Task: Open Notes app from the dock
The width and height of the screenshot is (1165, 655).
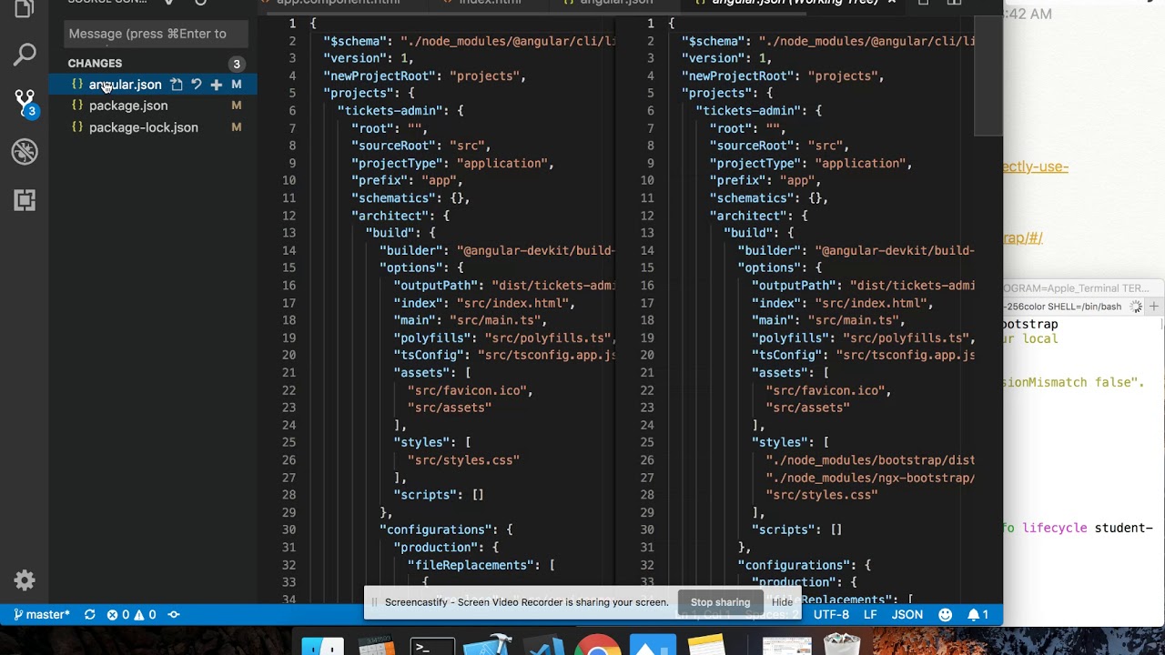Action: tap(705, 646)
